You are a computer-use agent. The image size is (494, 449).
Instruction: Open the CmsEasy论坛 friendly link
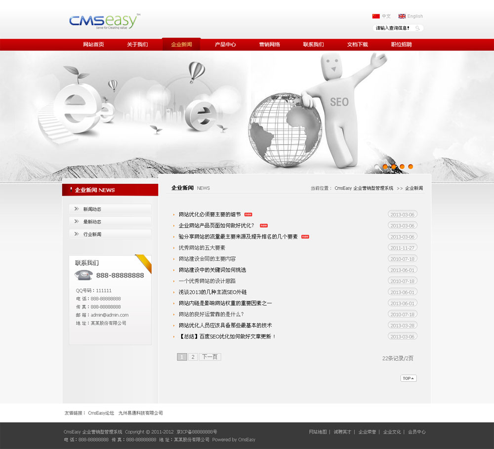[101, 413]
